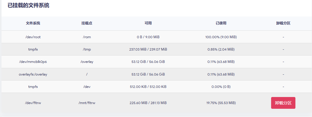This screenshot has width=312, height=117.
Task: Select the 19.75% (55.53 MiB) usage cell
Action: click(x=221, y=103)
